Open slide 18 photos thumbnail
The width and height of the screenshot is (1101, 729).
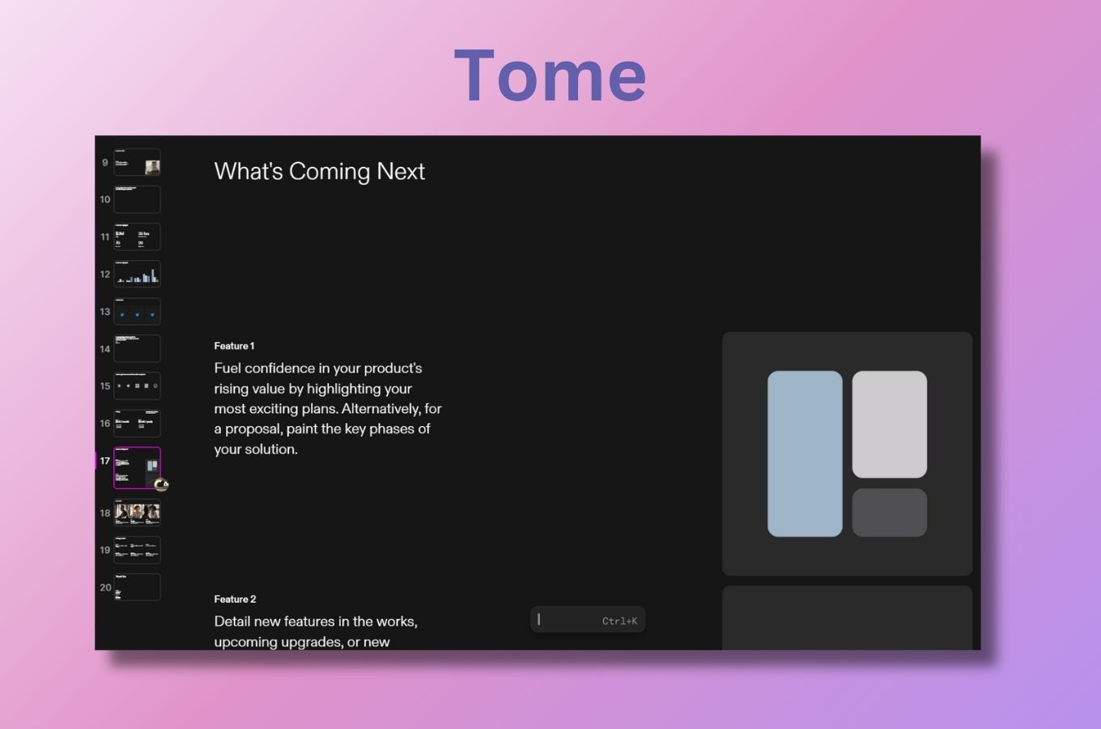coord(137,513)
